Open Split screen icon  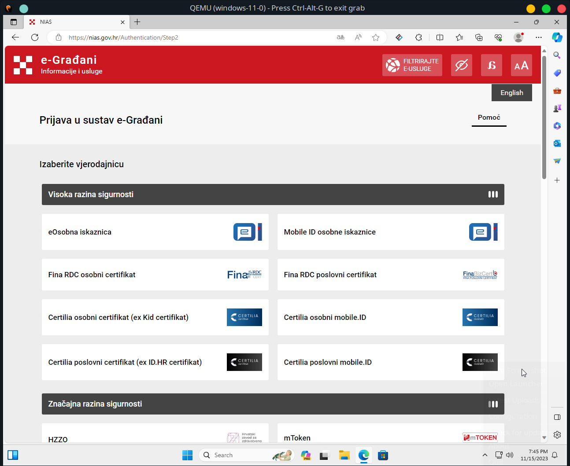440,37
